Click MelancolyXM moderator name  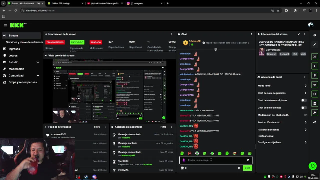point(128,155)
